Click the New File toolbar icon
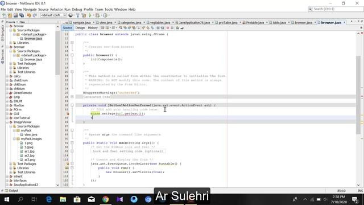The height and width of the screenshot is (205, 364). 4,15
